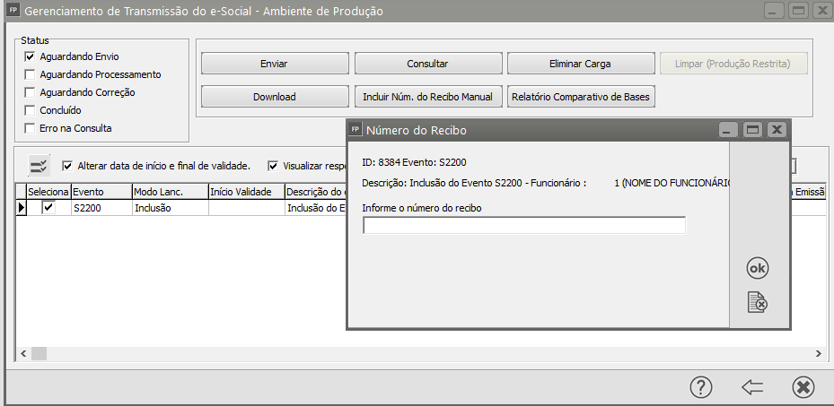Check Aguardando Processamento status
The width and height of the screenshot is (834, 406).
(30, 74)
